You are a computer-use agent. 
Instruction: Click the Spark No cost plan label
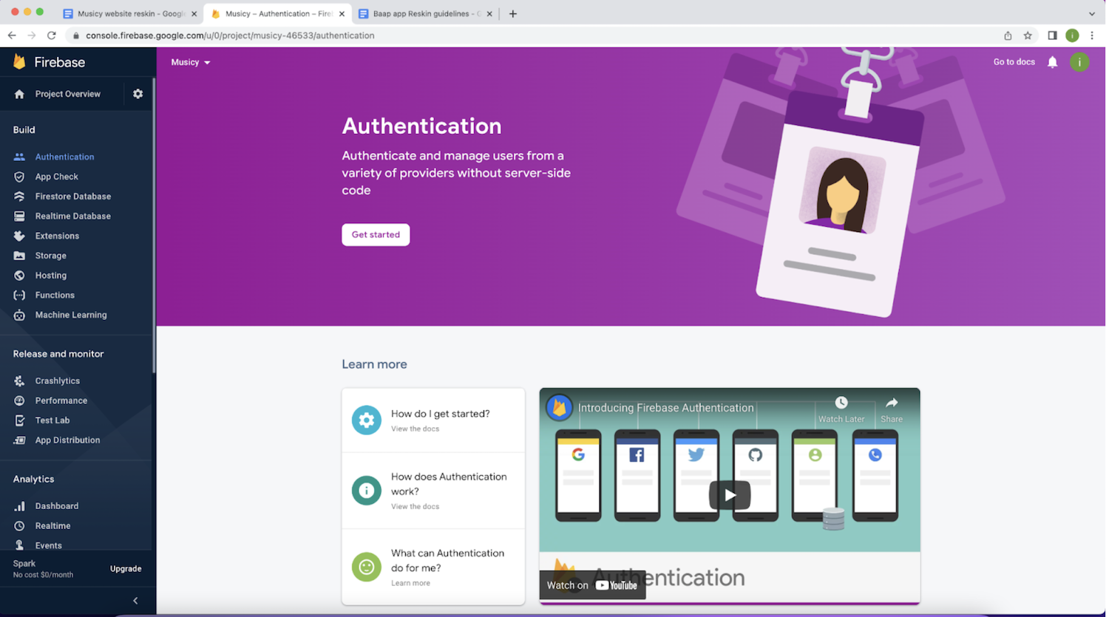point(43,569)
